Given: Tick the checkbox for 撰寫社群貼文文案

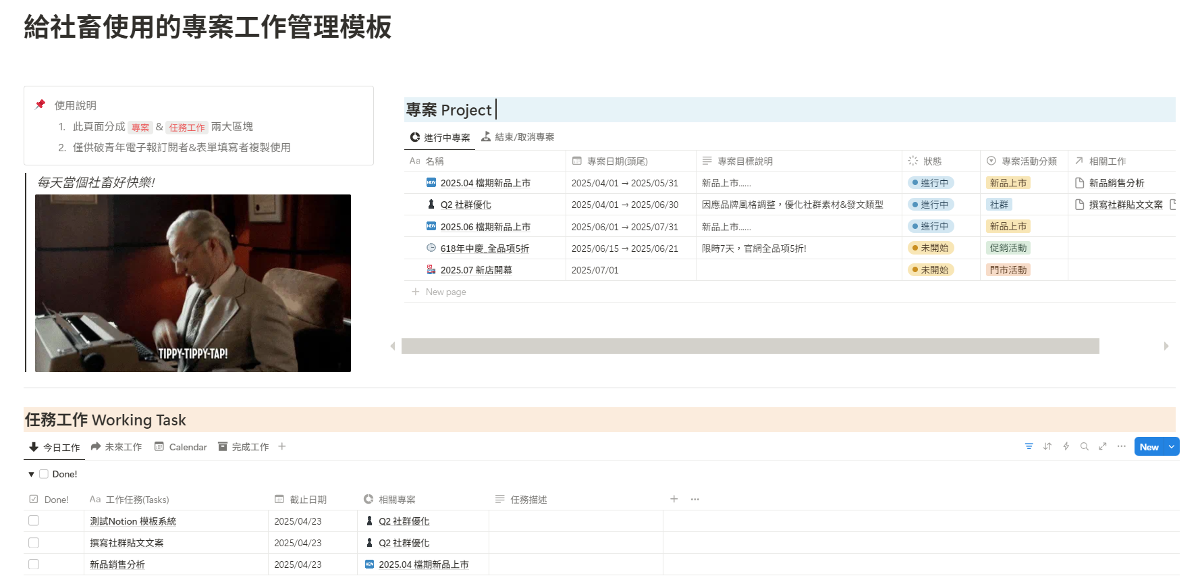Looking at the screenshot, I should point(34,542).
